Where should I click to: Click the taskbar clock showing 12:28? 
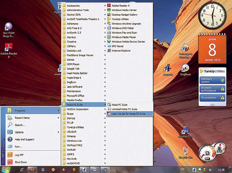(221, 170)
